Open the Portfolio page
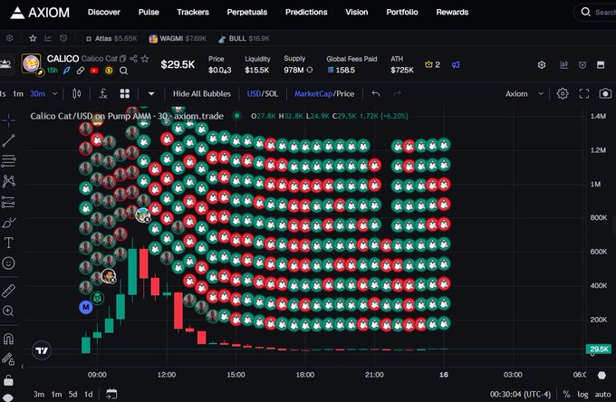Image resolution: width=616 pixels, height=402 pixels. (x=402, y=12)
